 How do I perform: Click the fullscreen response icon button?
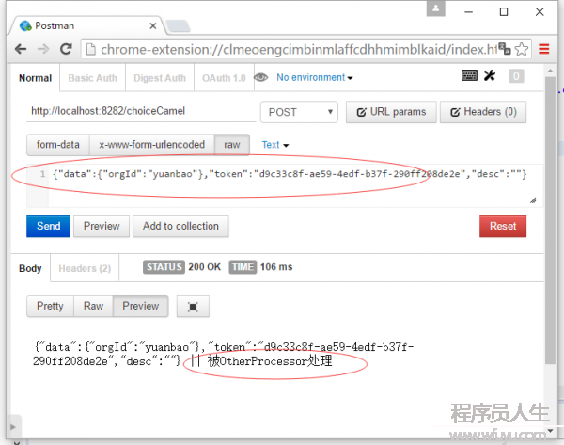click(193, 307)
